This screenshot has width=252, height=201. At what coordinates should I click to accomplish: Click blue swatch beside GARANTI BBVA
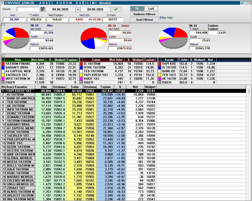(x=3, y=67)
